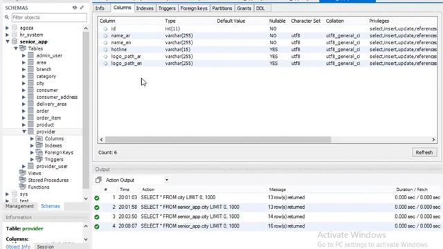Viewport: 443px width, 249px height.
Task: Click the green success icon of output row 1
Action: (97, 198)
